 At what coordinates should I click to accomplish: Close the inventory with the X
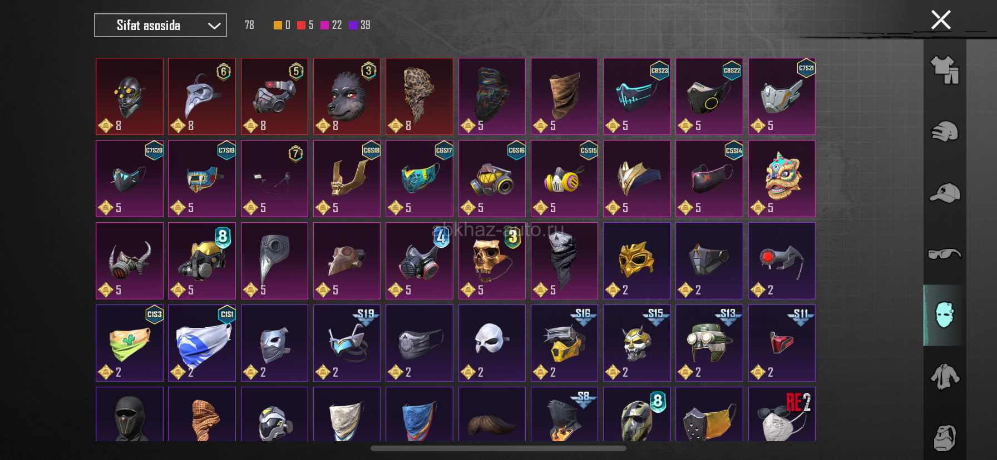pos(941,20)
